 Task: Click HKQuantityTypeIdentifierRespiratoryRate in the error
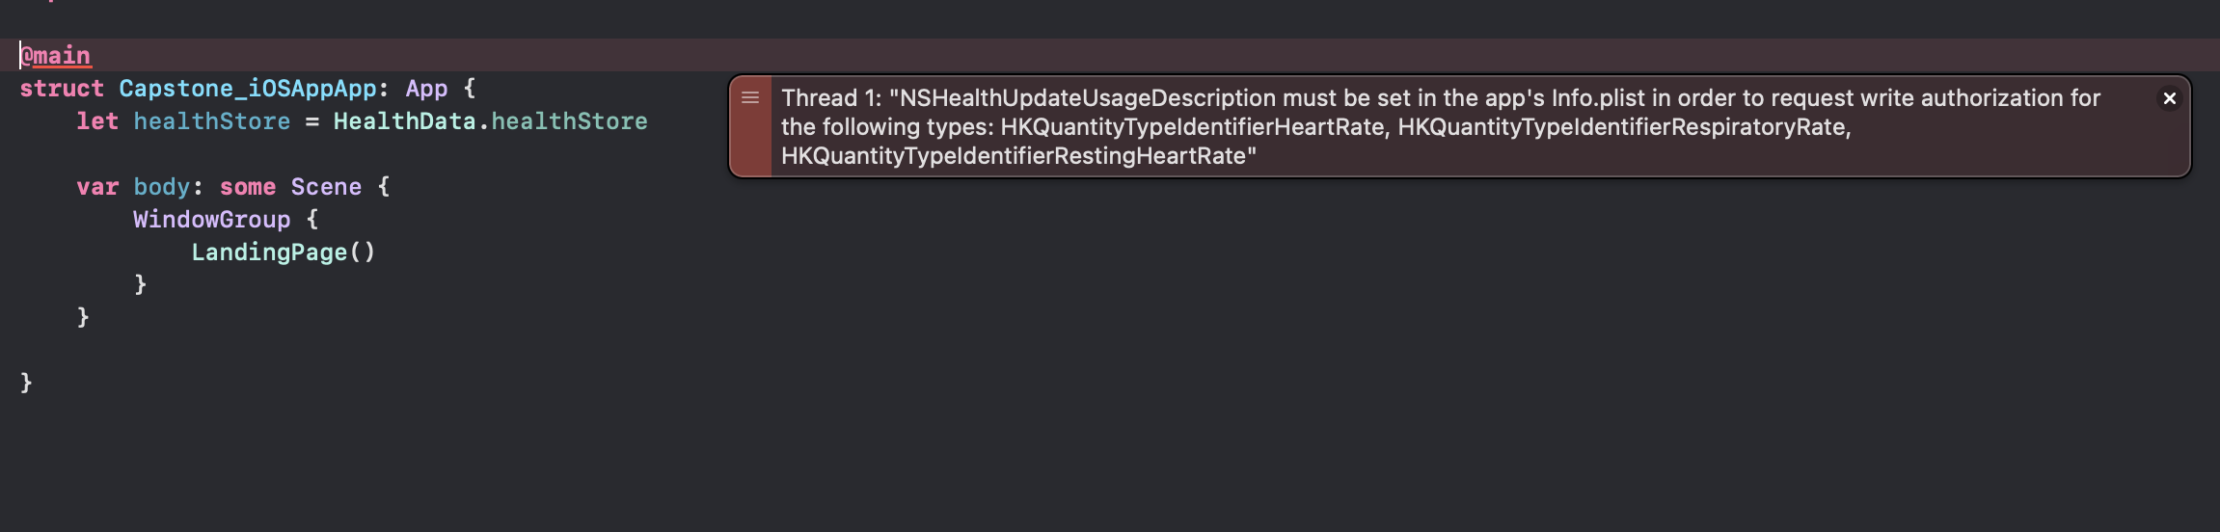(x=1621, y=127)
